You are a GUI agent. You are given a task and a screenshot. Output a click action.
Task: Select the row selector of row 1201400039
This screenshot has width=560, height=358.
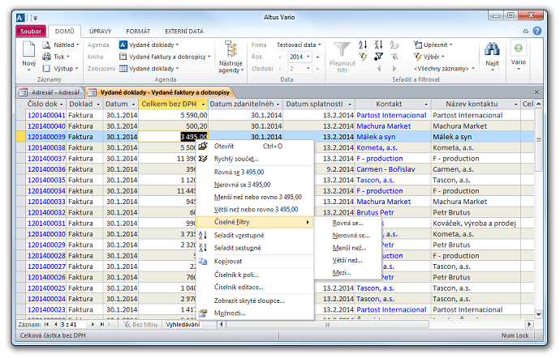tap(21, 137)
